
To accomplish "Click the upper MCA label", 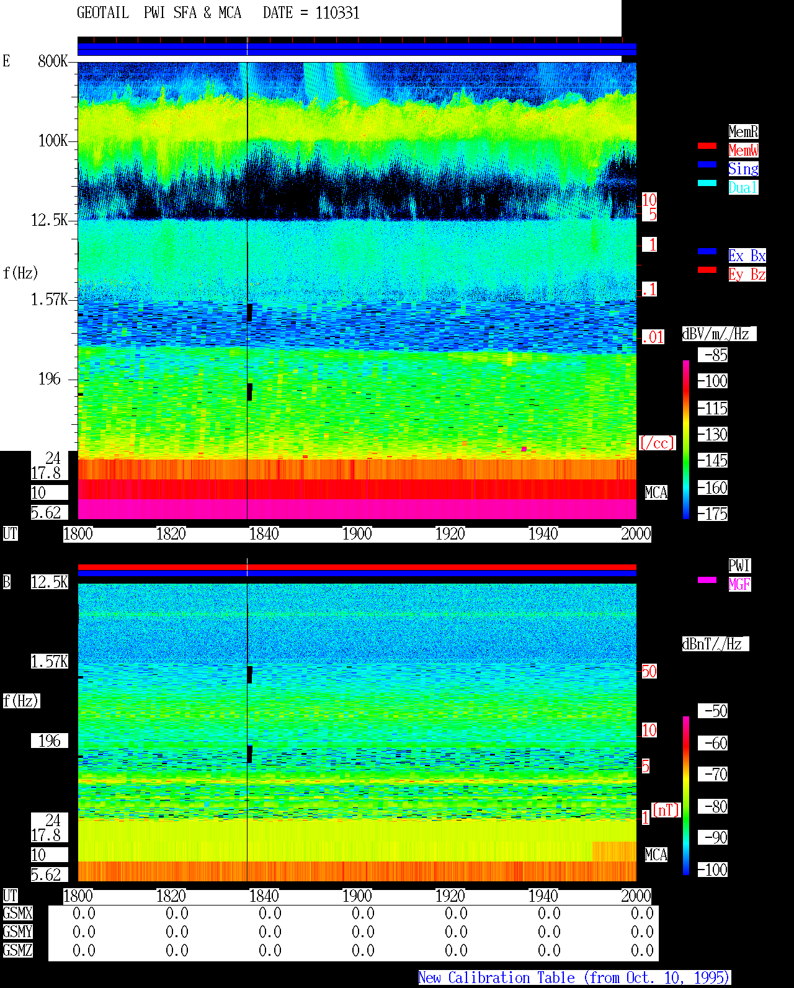I will point(656,493).
